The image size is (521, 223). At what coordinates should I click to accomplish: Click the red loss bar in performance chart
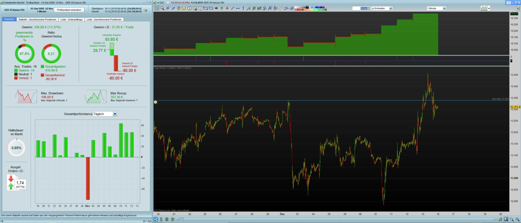tap(88, 179)
